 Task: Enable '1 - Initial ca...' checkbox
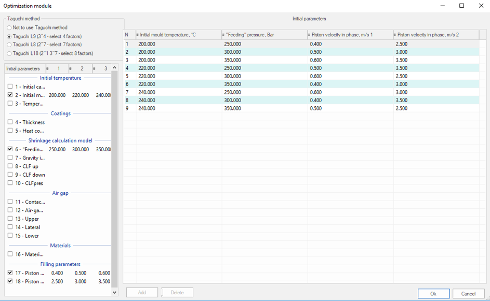click(10, 87)
